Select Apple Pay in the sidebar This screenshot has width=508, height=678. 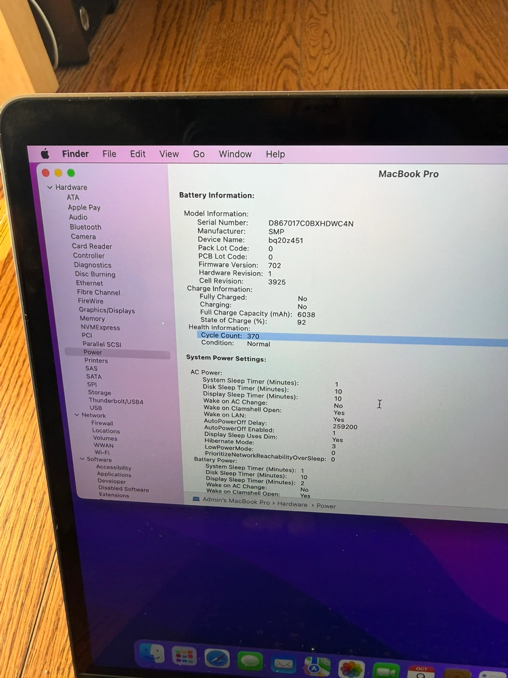[84, 207]
